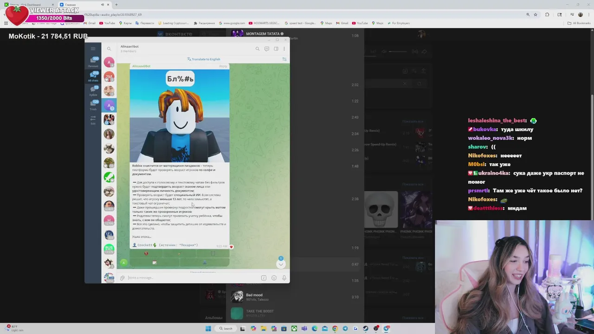Open the Windows Start menu
Screen dimensions: 594x334
pyautogui.click(x=208, y=328)
